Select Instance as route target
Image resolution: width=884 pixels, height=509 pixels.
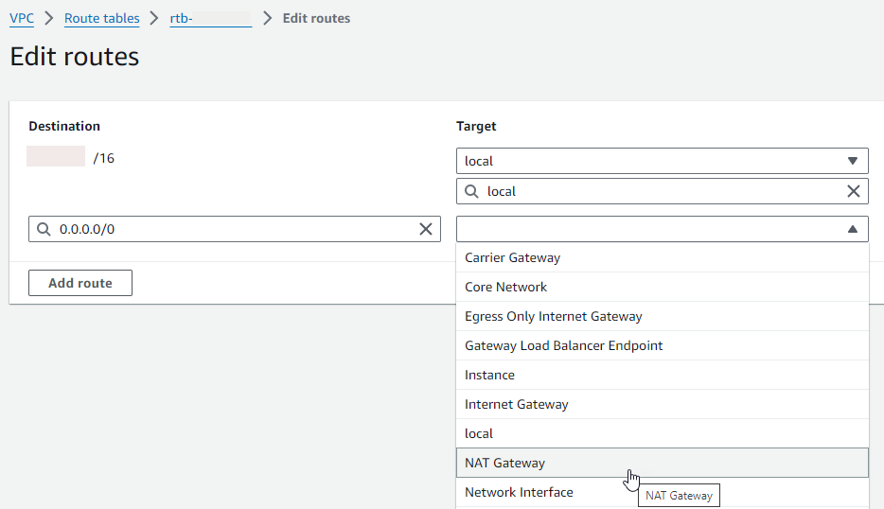(489, 375)
